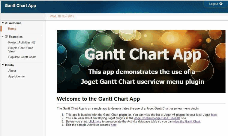Click the 'click here' pre-populate link
The image size is (228, 136).
95,122
